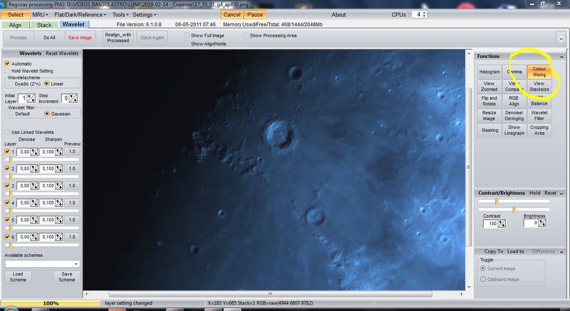This screenshot has width=570, height=311.
Task: Click Save Scheme button
Action: (67, 277)
